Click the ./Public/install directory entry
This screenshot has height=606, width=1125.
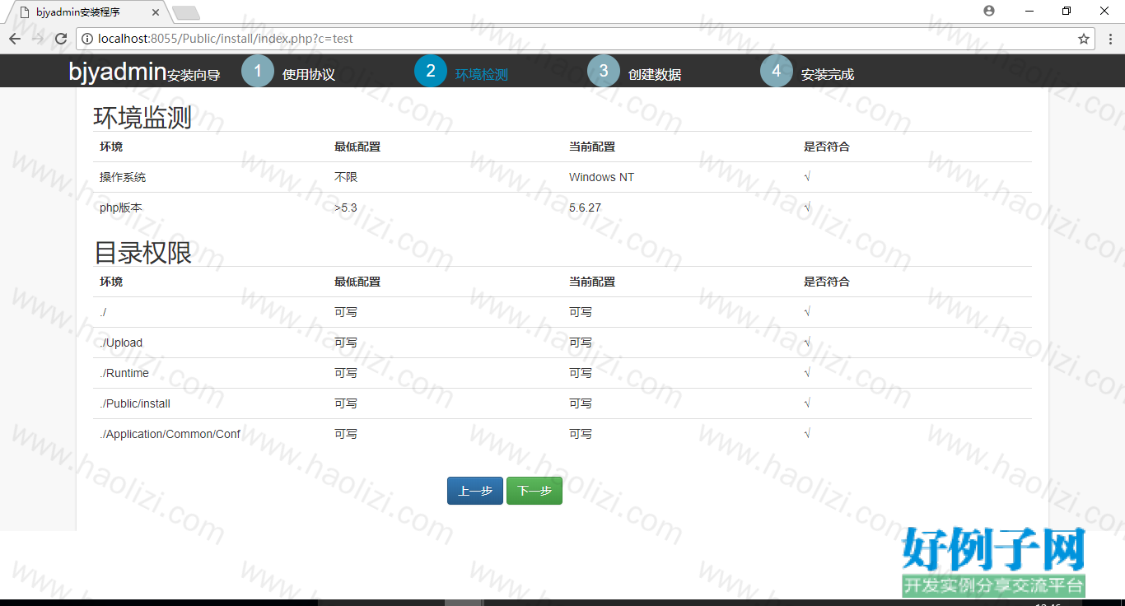pos(135,403)
